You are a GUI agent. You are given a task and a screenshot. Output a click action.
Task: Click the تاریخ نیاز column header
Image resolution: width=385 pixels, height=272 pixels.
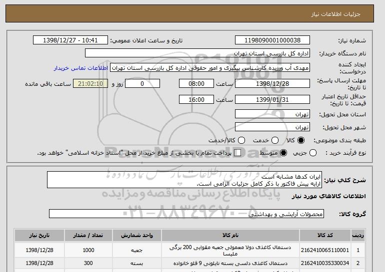pos(39,235)
